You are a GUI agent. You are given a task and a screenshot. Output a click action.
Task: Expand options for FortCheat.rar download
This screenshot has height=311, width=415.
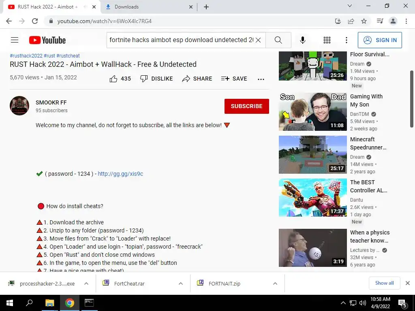tap(181, 283)
